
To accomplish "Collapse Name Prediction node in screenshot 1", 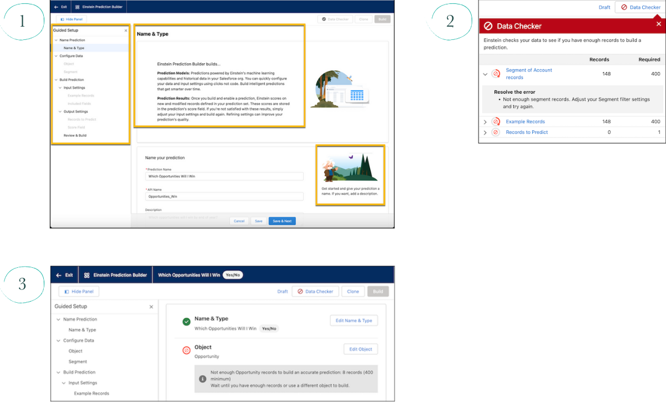I will point(56,40).
